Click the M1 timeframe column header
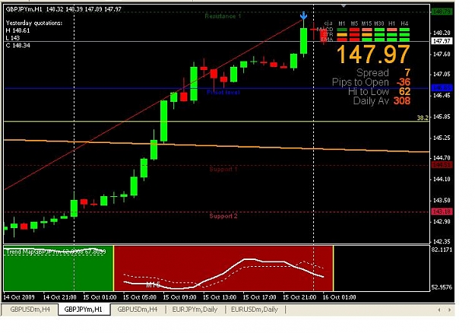This screenshot has width=475, height=333. tap(342, 24)
